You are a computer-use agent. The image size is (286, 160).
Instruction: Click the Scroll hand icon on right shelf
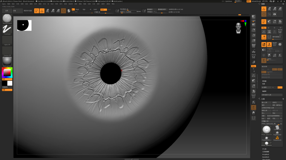254,24
